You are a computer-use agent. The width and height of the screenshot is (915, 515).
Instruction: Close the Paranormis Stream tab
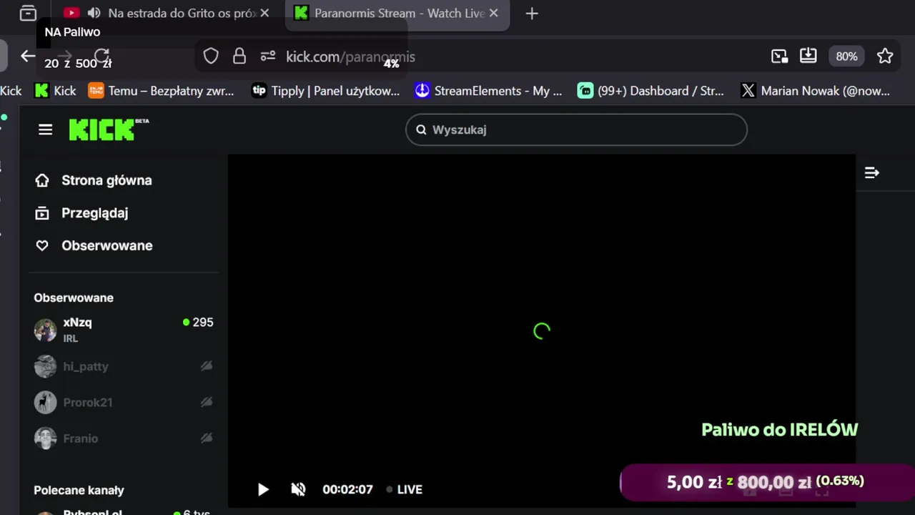pos(493,14)
